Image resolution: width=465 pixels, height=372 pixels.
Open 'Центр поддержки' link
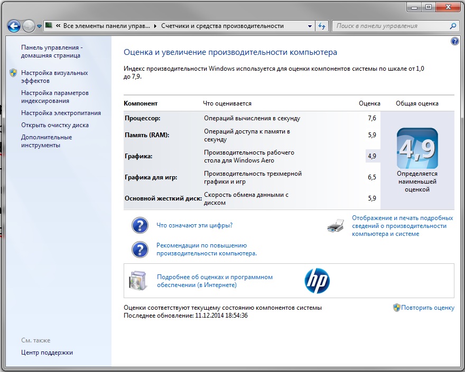point(47,352)
